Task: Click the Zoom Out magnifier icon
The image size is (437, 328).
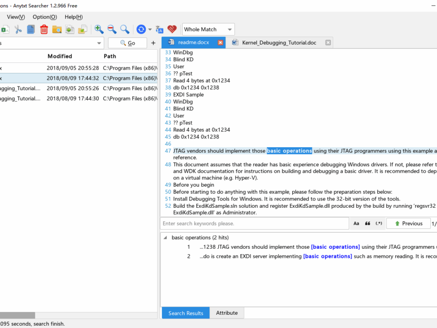Action: tap(112, 30)
